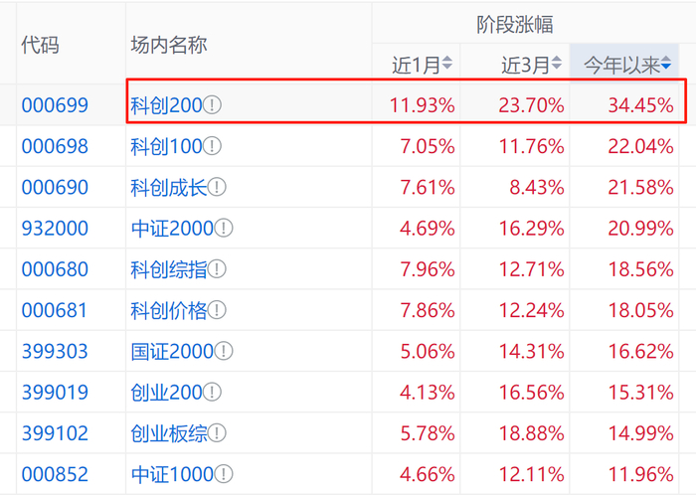Click the info icon next to 科创100

coord(212,146)
